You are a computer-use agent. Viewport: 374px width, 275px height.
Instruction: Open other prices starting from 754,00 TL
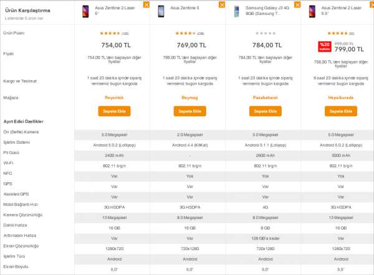(x=114, y=60)
